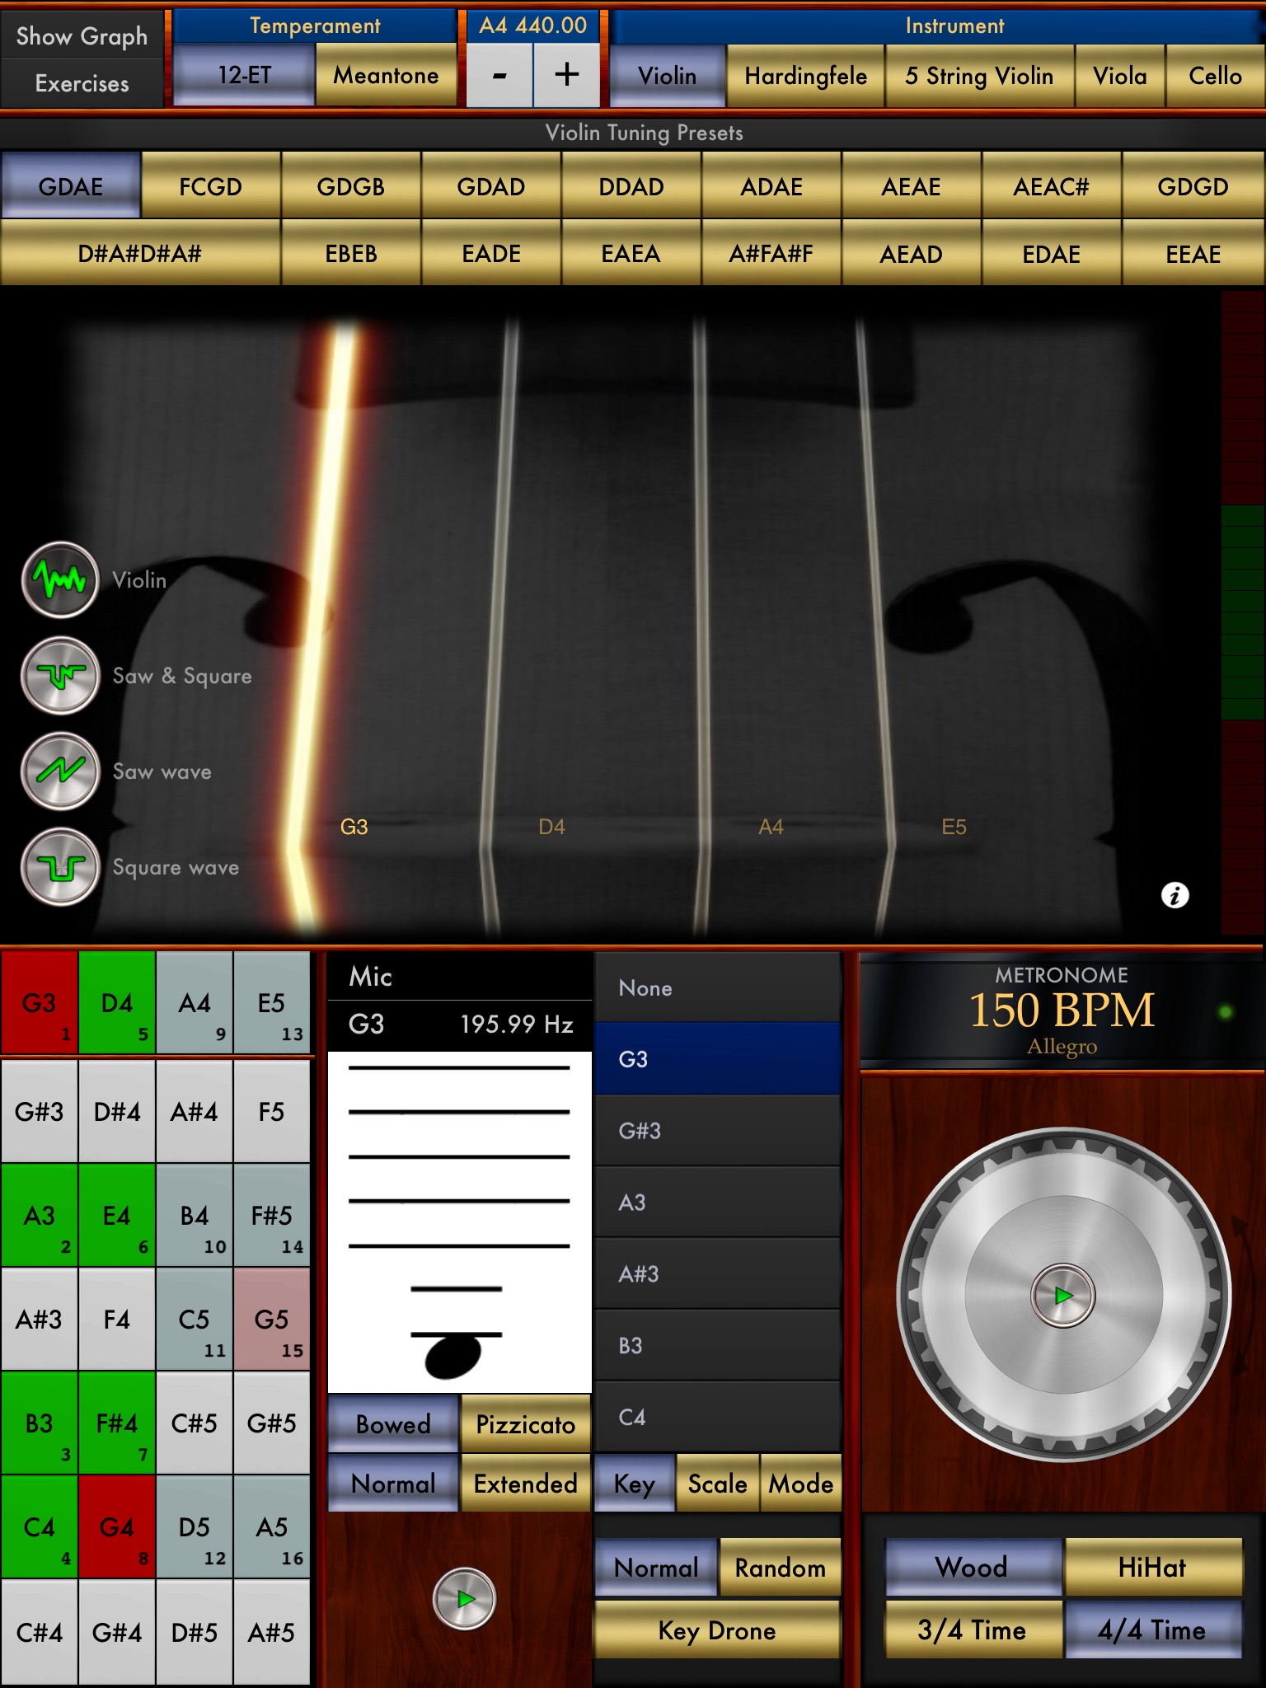Apply the DDAD tuning preset
The width and height of the screenshot is (1266, 1688).
click(x=631, y=187)
